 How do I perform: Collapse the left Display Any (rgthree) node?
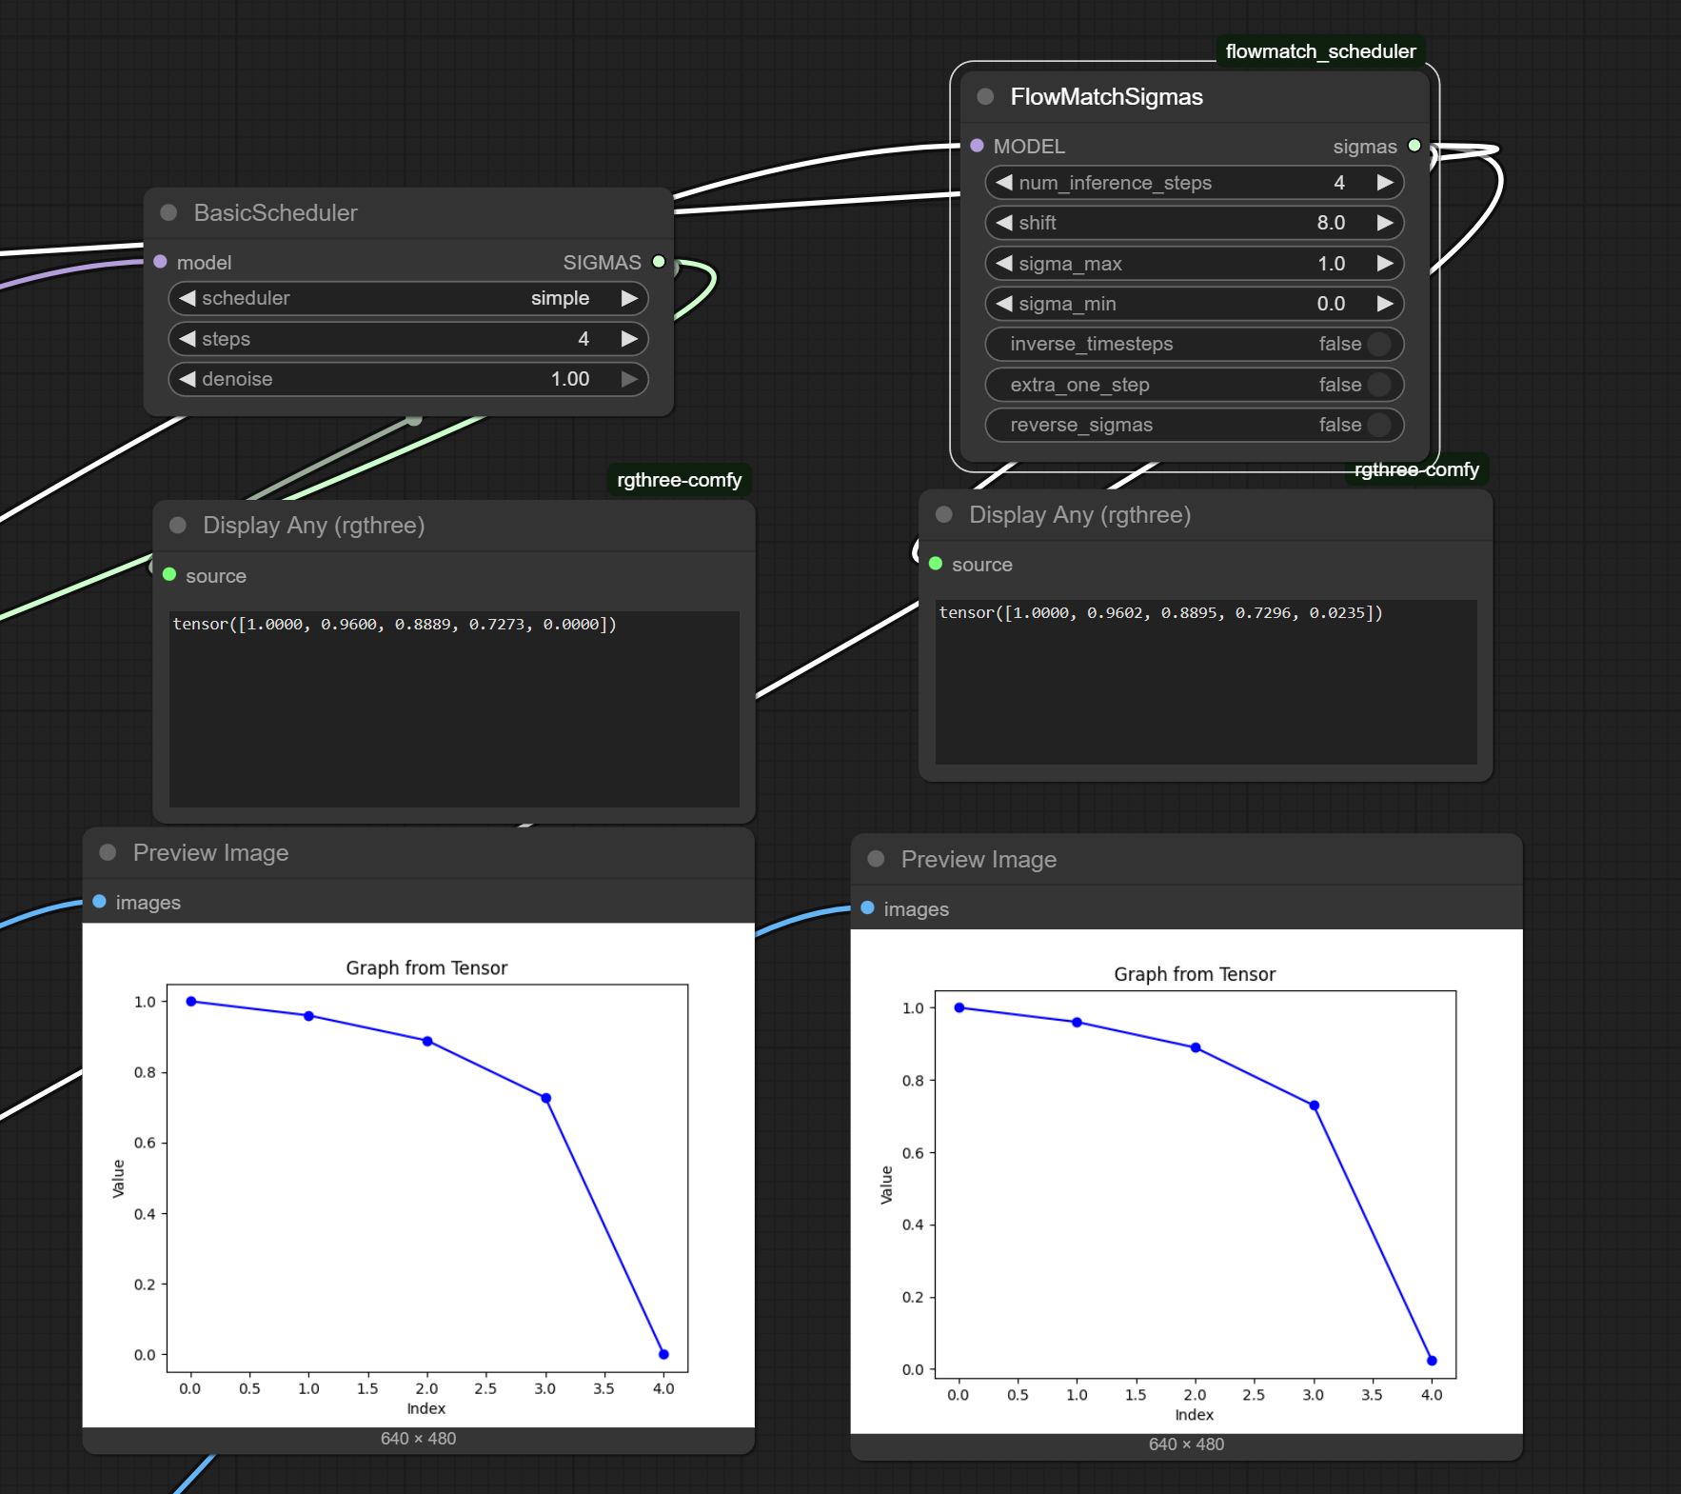178,525
